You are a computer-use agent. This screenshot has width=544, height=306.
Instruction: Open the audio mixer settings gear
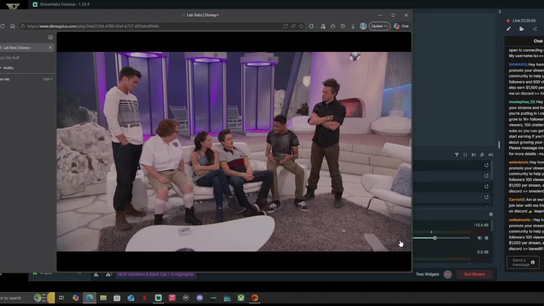[491, 215]
